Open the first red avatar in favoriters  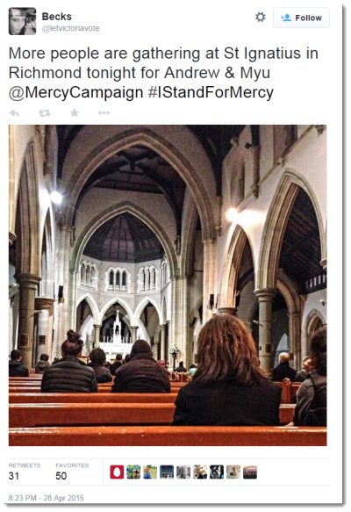pos(117,472)
